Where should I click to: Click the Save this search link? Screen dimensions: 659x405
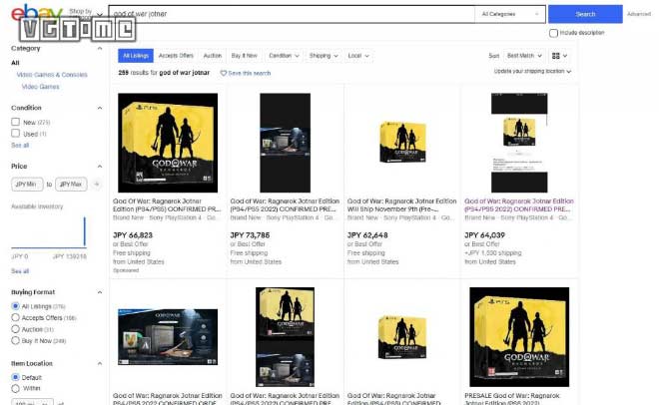[250, 73]
